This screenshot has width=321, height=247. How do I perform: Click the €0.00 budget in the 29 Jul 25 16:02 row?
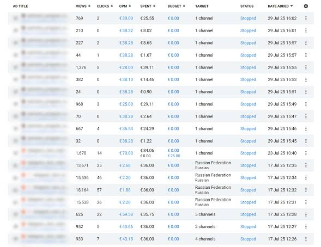point(173,18)
